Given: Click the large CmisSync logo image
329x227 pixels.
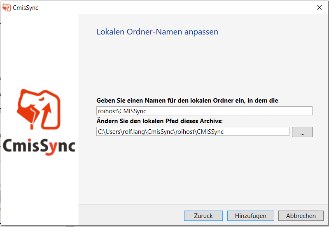Looking at the screenshot, I should [39, 109].
